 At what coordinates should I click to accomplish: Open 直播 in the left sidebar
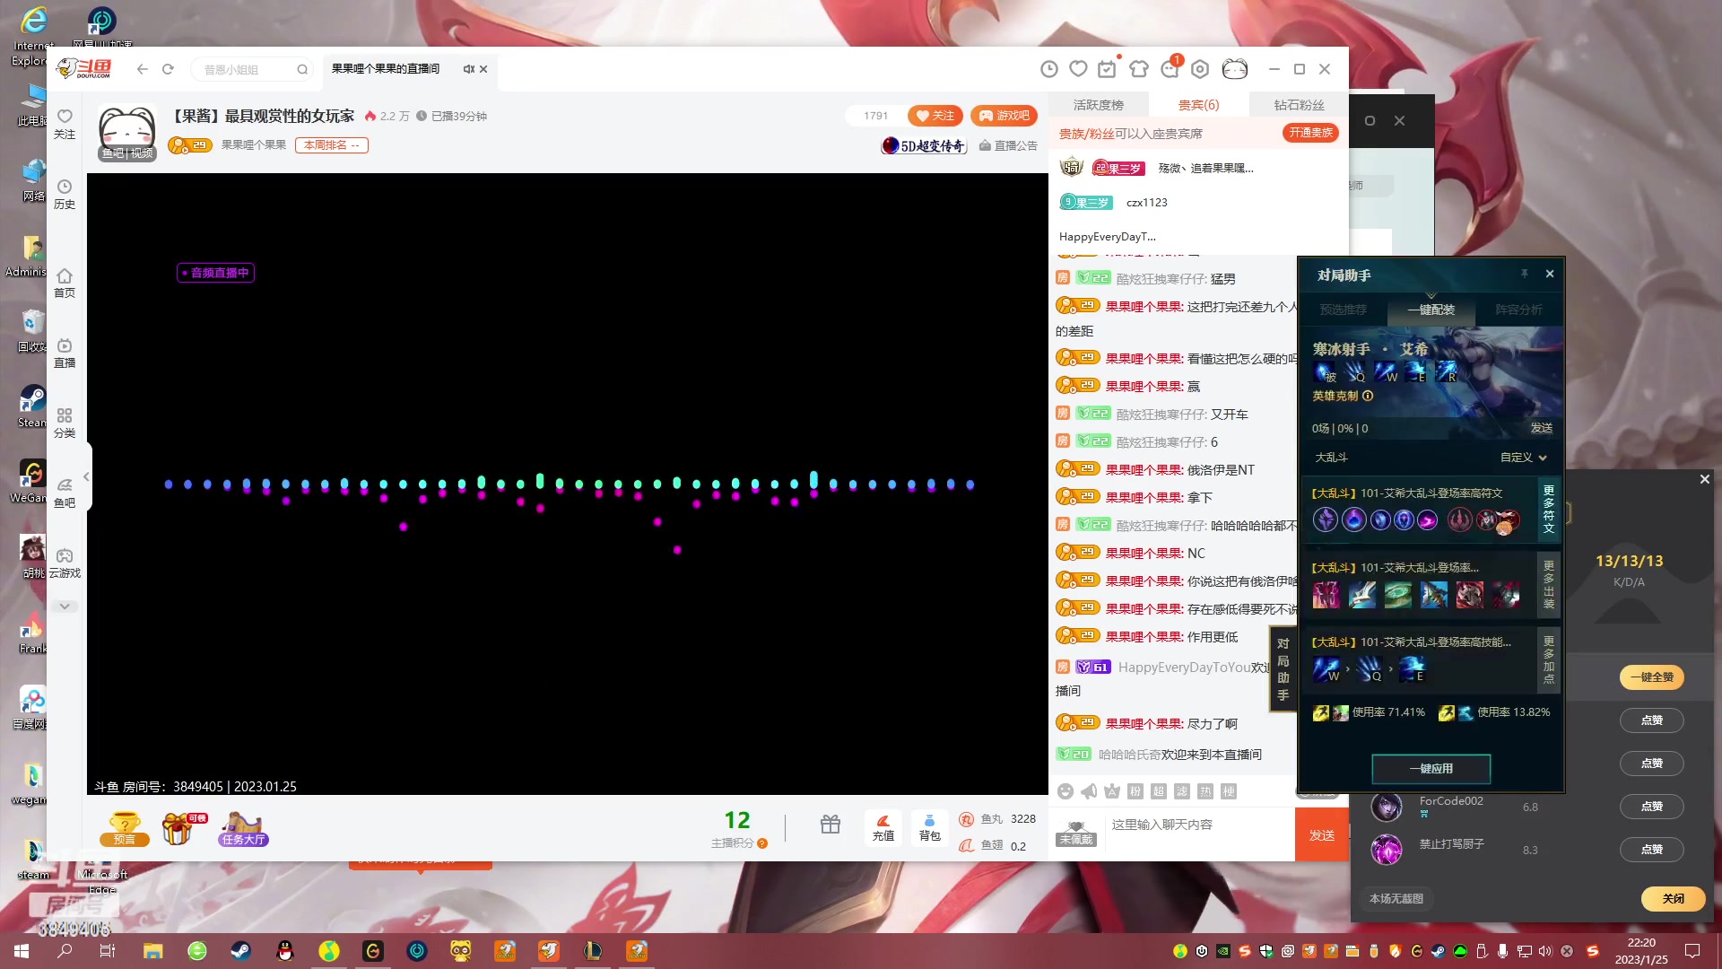(x=65, y=353)
